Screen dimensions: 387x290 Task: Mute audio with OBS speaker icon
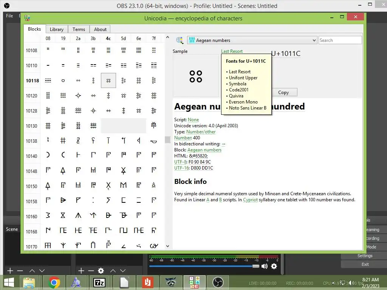[x=264, y=266]
